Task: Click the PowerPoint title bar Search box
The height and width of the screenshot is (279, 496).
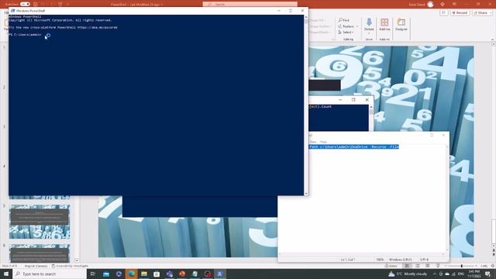Action: pos(250,4)
